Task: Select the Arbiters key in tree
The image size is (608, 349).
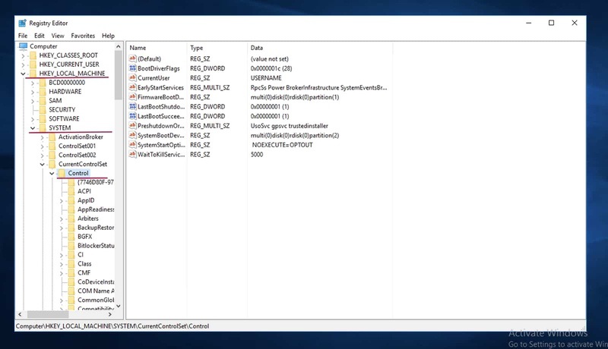Action: (88, 219)
